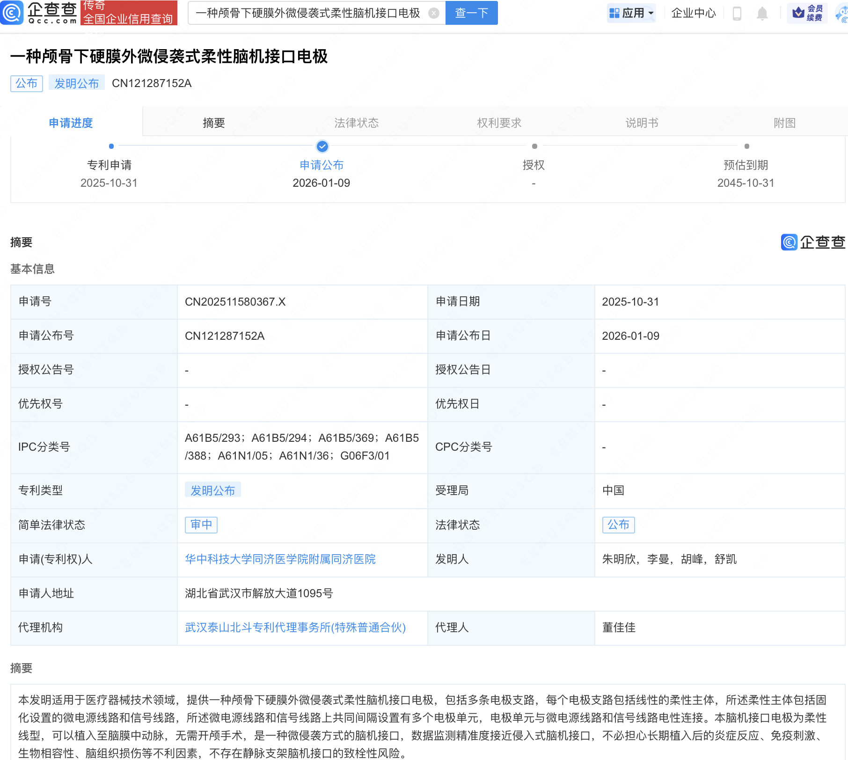This screenshot has height=760, width=848.
Task: Click the mobile phone icon in header
Action: 737,13
